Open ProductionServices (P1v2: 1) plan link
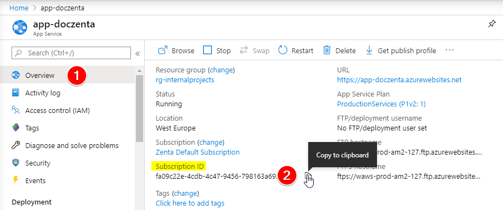 pos(381,104)
